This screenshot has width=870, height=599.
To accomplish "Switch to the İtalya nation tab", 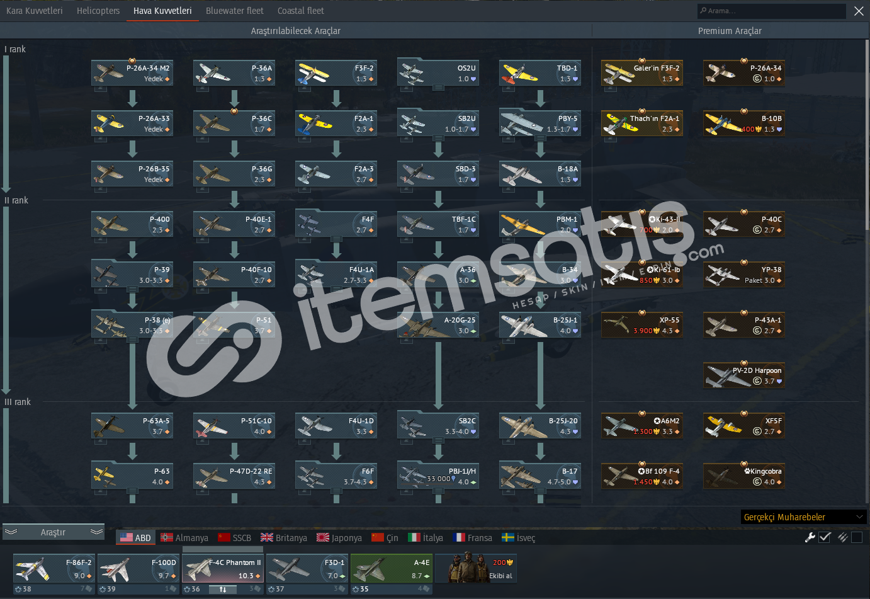I will coord(426,538).
